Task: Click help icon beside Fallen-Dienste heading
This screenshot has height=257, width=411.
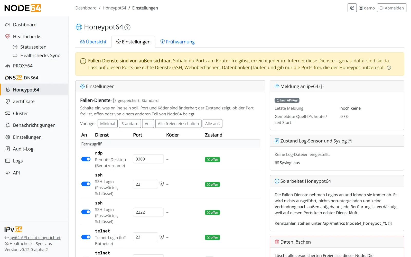Action: pos(114,100)
